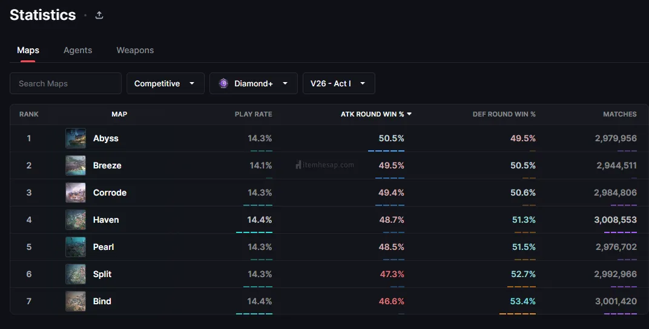Click the Pearl map thumbnail icon
Image resolution: width=649 pixels, height=329 pixels.
coord(76,247)
